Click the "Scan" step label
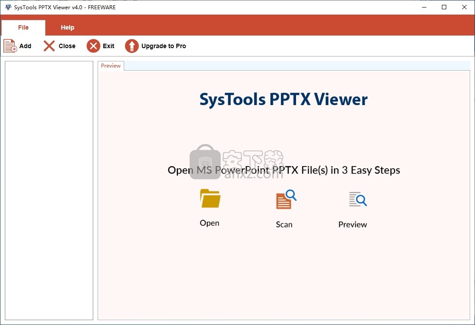The width and height of the screenshot is (475, 325). [284, 224]
